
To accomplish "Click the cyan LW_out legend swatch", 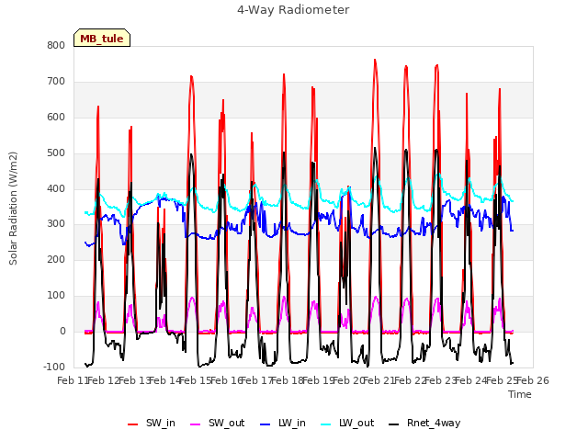I will [x=326, y=424].
